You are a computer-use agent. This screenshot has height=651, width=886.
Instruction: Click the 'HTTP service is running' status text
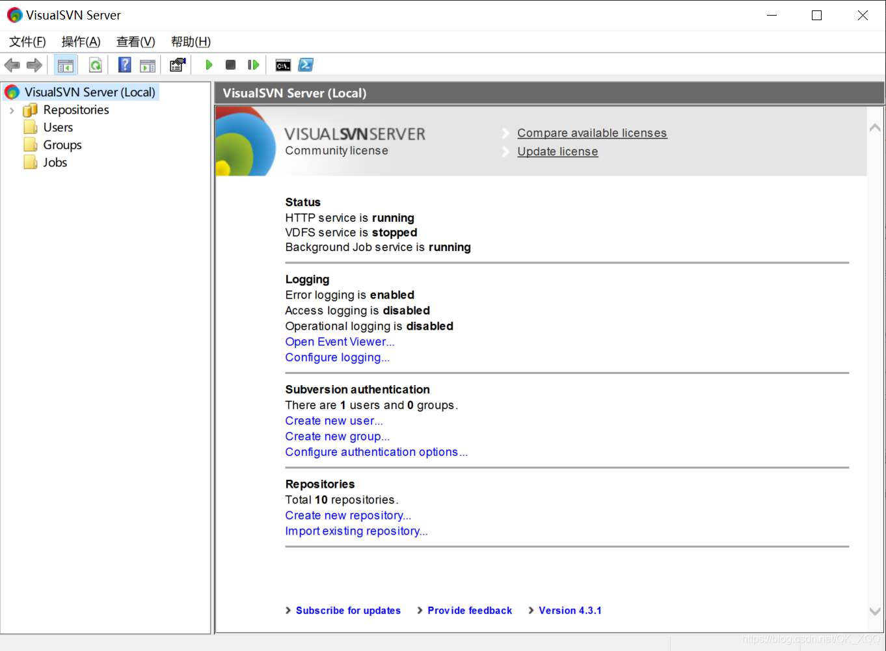349,218
